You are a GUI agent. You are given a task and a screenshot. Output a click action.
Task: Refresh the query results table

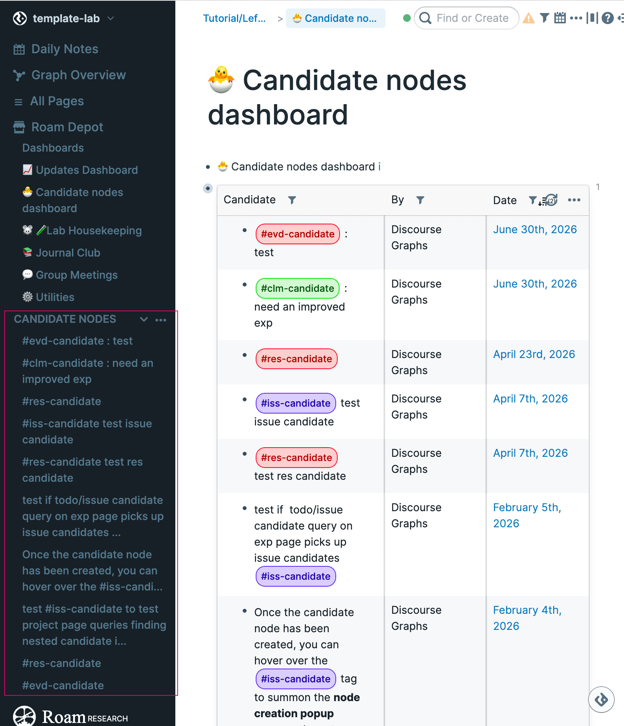tap(552, 200)
